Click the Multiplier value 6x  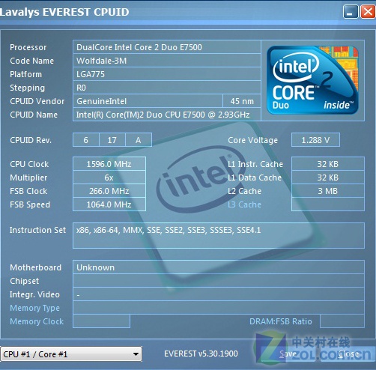pyautogui.click(x=109, y=178)
